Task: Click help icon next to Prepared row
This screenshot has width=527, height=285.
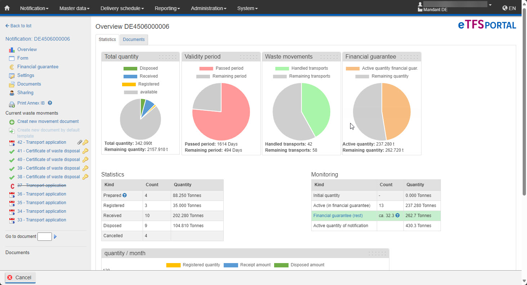Action: (x=125, y=196)
